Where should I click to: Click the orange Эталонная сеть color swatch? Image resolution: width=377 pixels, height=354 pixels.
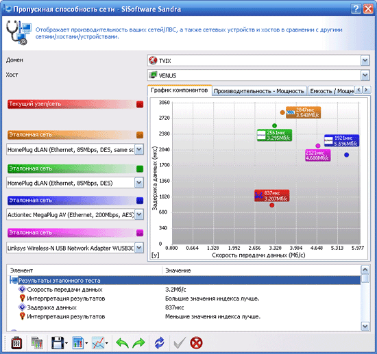tap(140, 135)
